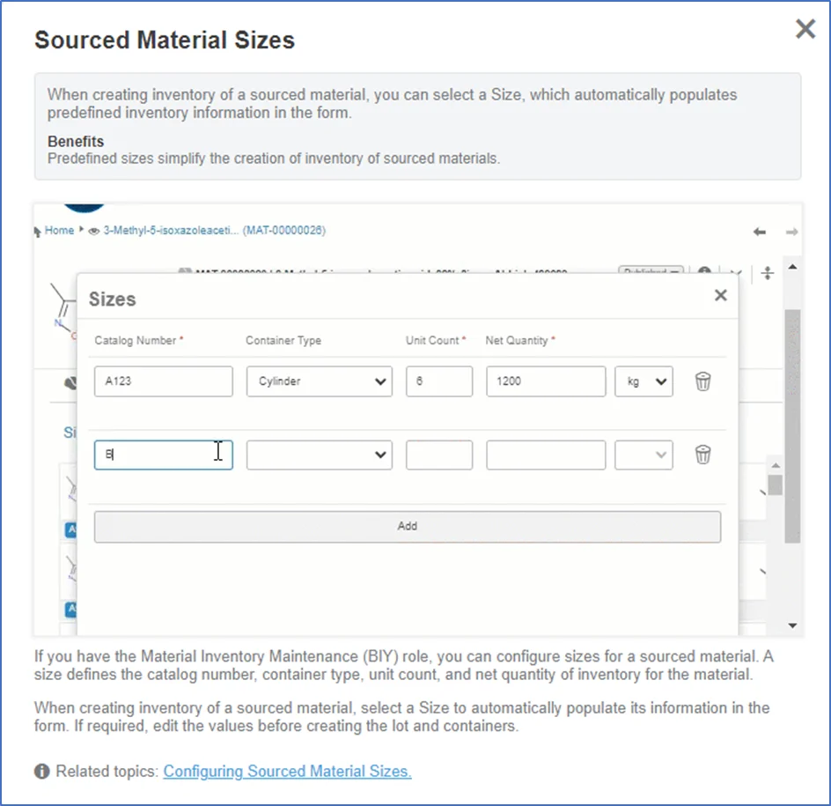Open the kg unit dropdown
Screen dimensions: 831x806
point(643,381)
